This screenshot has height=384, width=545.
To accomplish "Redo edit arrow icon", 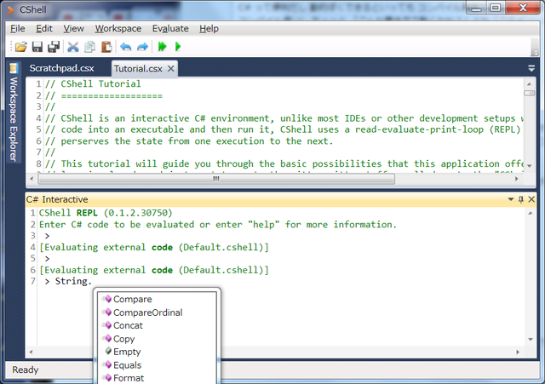I will click(142, 47).
